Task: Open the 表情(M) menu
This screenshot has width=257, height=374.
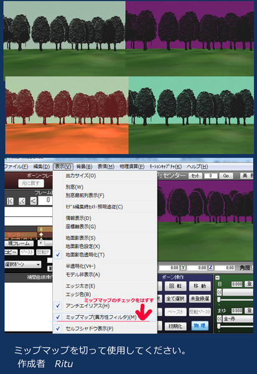Action: click(x=106, y=166)
